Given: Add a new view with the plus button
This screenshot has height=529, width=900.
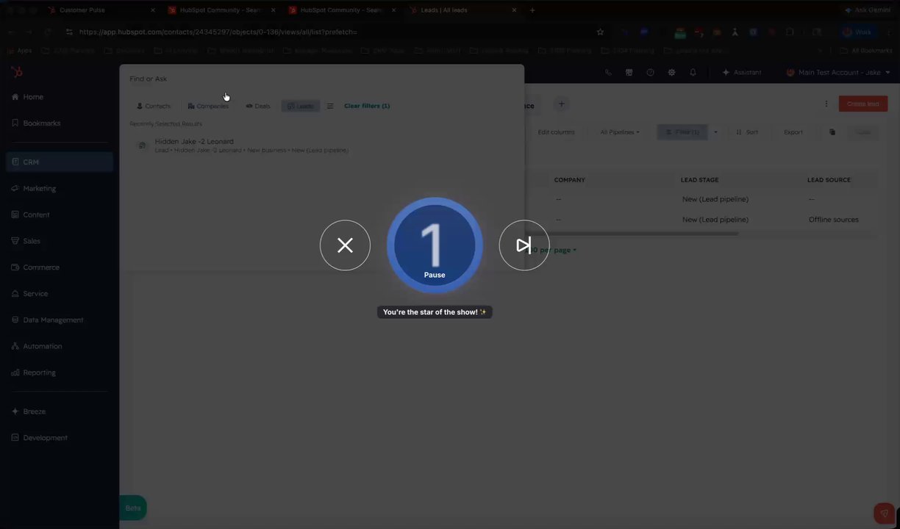Looking at the screenshot, I should coord(561,104).
